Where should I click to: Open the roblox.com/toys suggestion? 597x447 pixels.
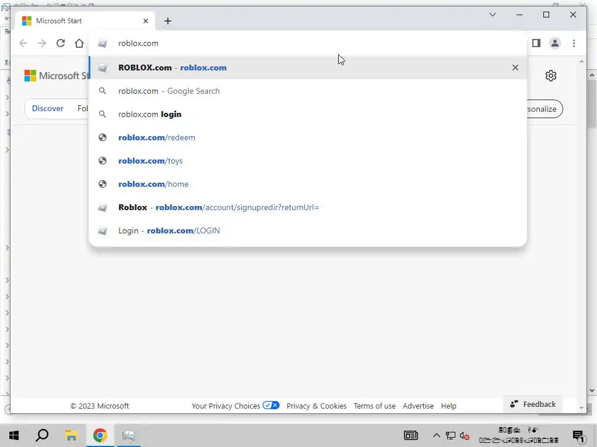tap(308, 161)
